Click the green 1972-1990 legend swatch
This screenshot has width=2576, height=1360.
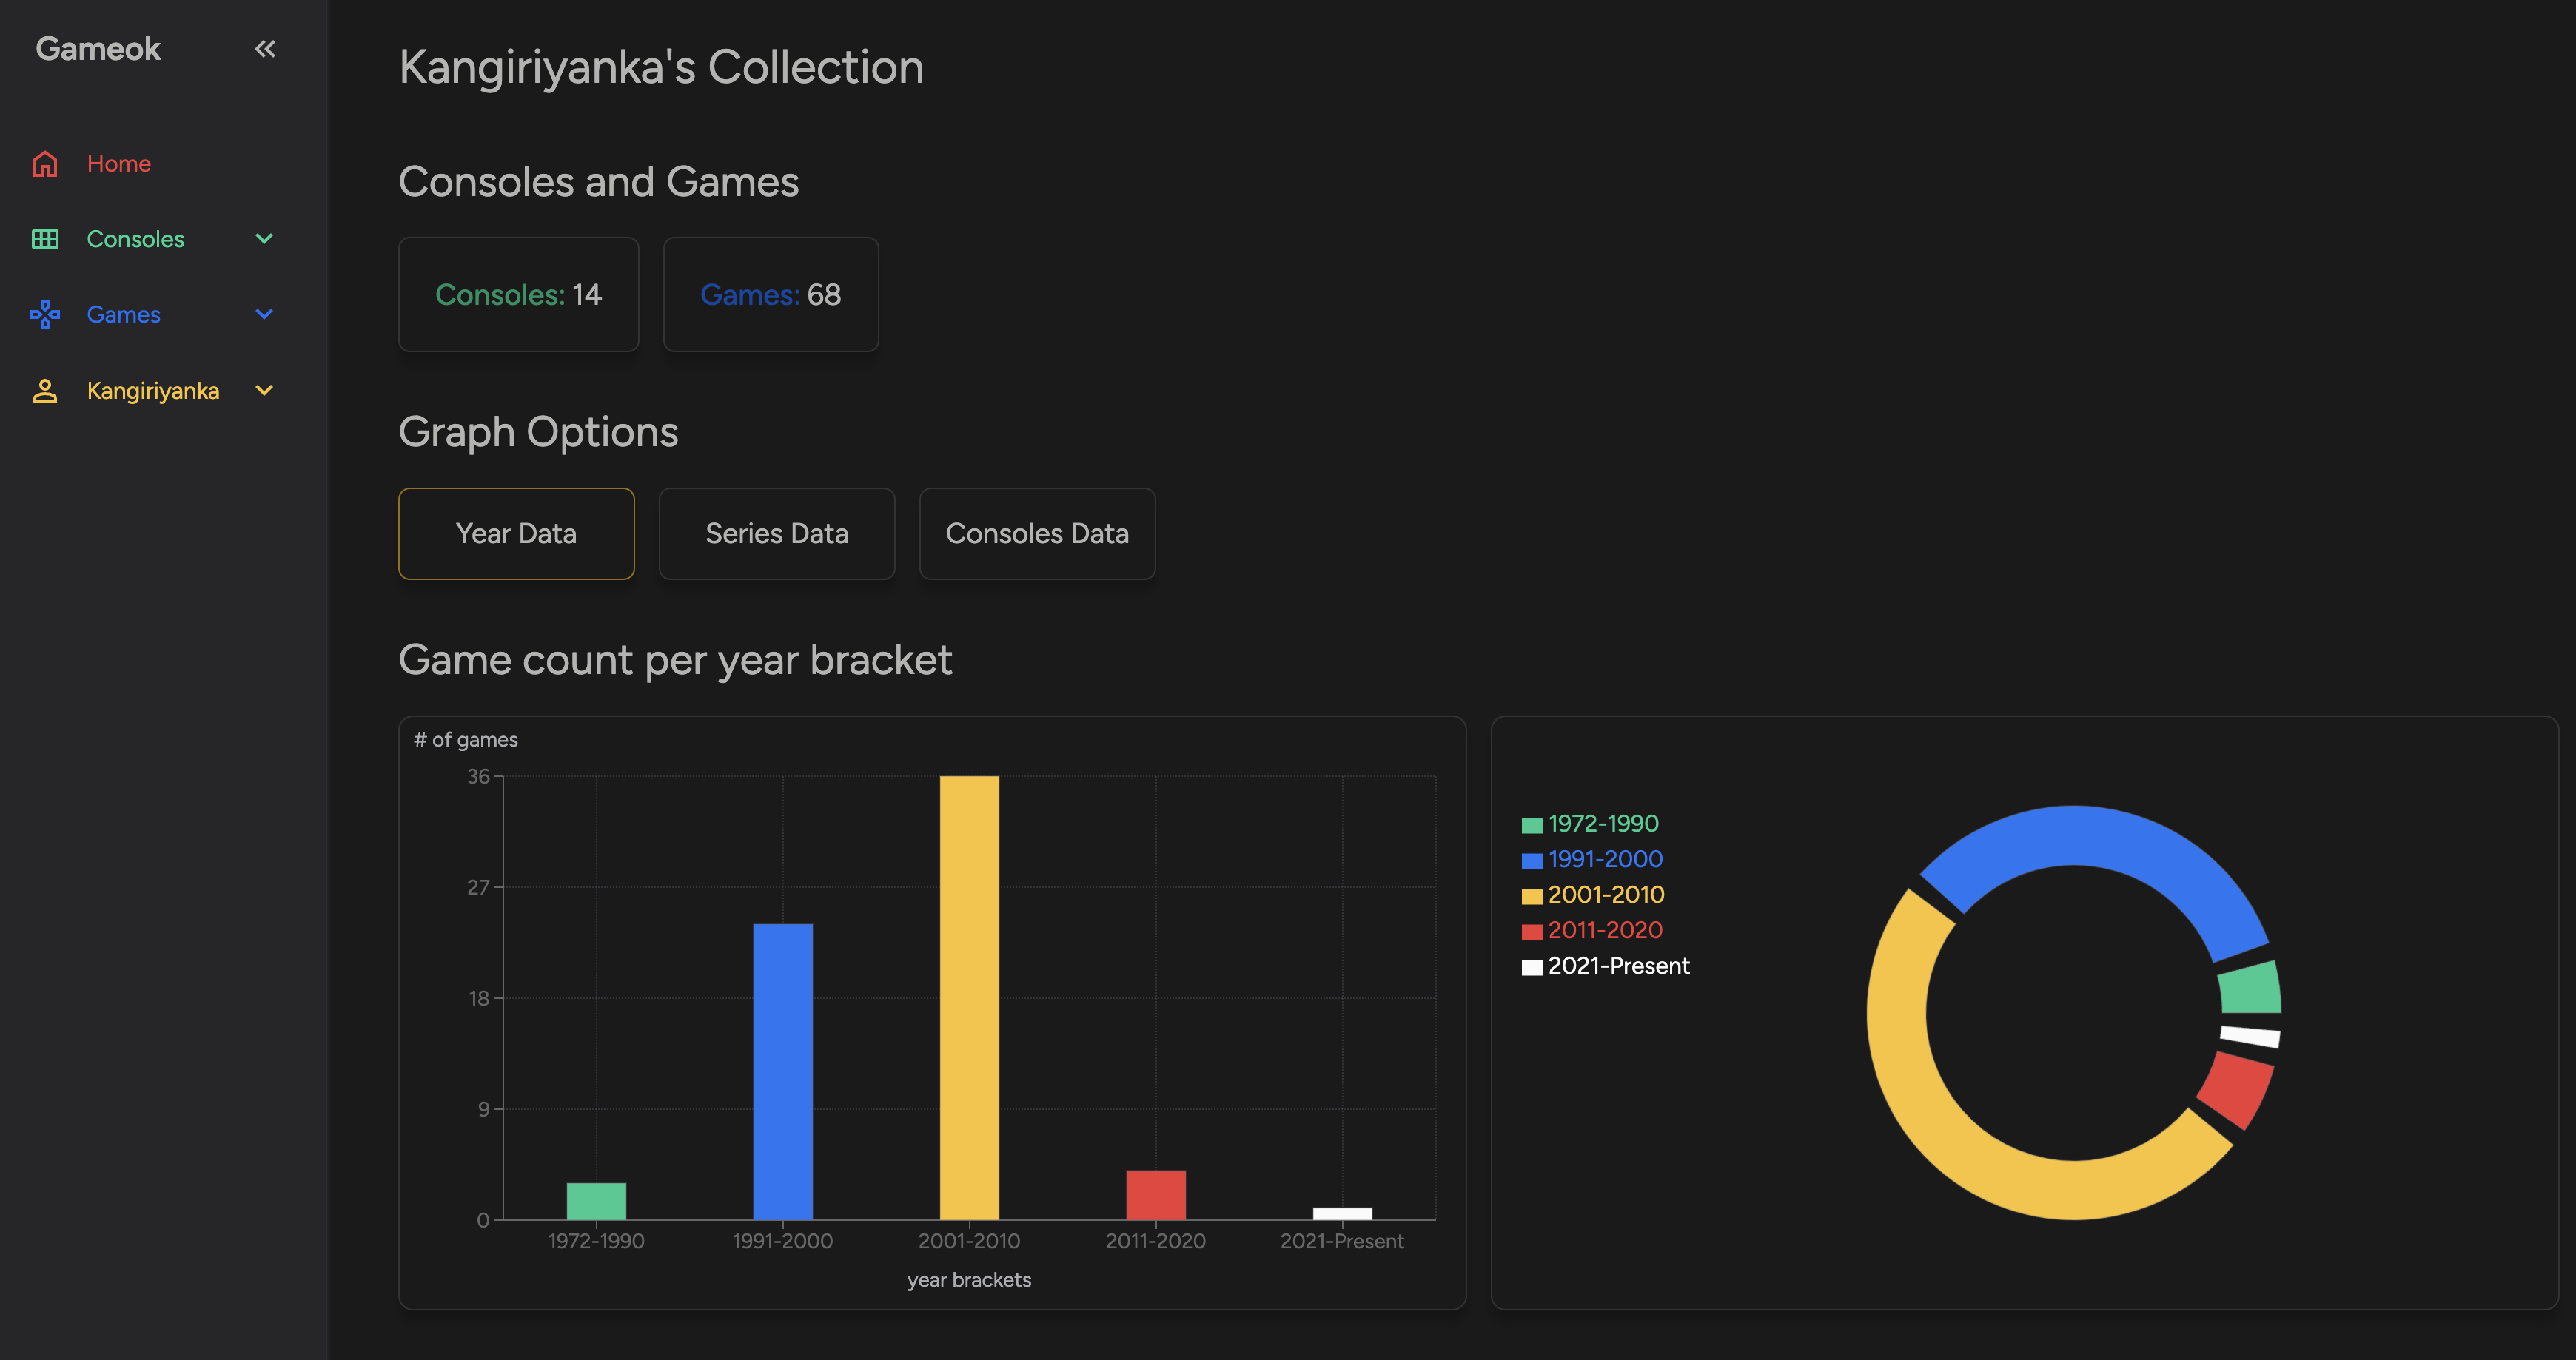coord(1531,825)
